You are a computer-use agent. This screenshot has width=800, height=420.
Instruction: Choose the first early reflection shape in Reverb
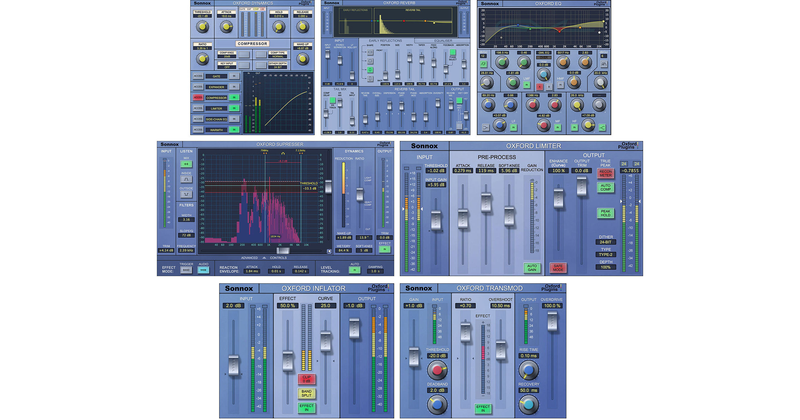point(370,52)
